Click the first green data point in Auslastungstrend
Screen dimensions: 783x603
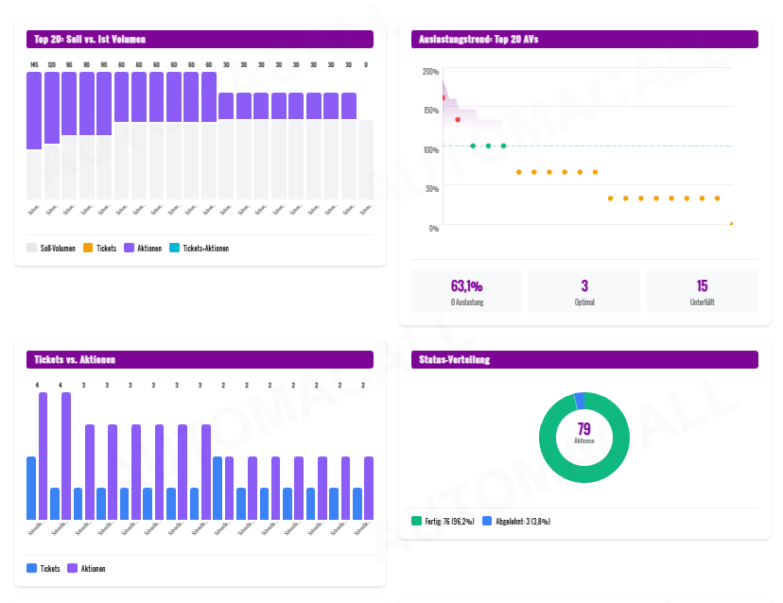click(x=473, y=146)
